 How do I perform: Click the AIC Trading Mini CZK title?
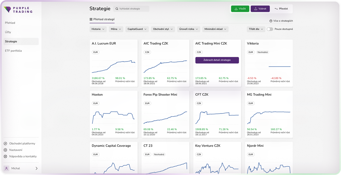coord(211,43)
